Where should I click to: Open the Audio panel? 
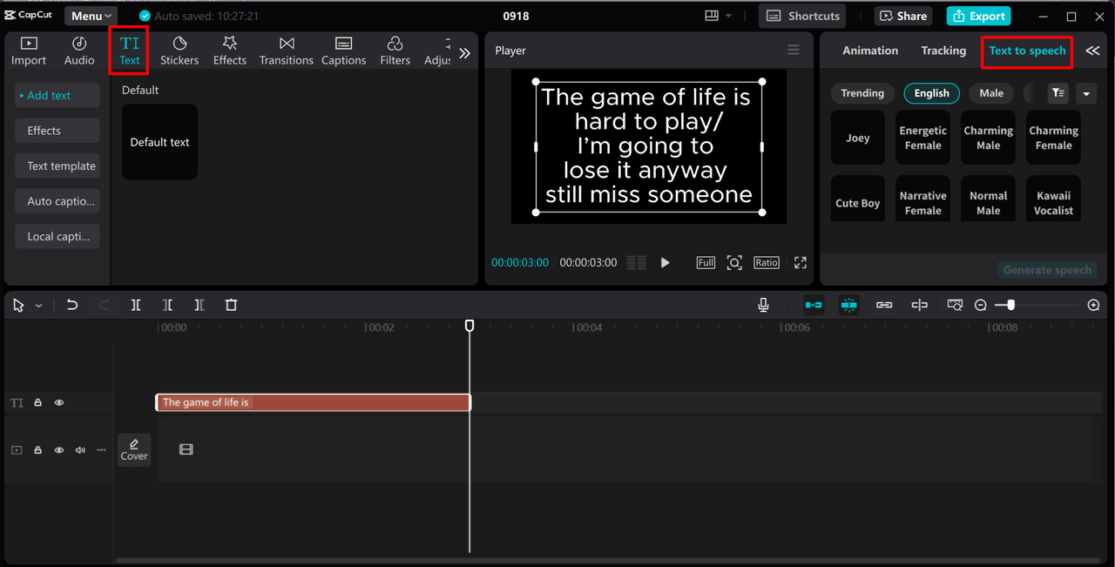79,51
